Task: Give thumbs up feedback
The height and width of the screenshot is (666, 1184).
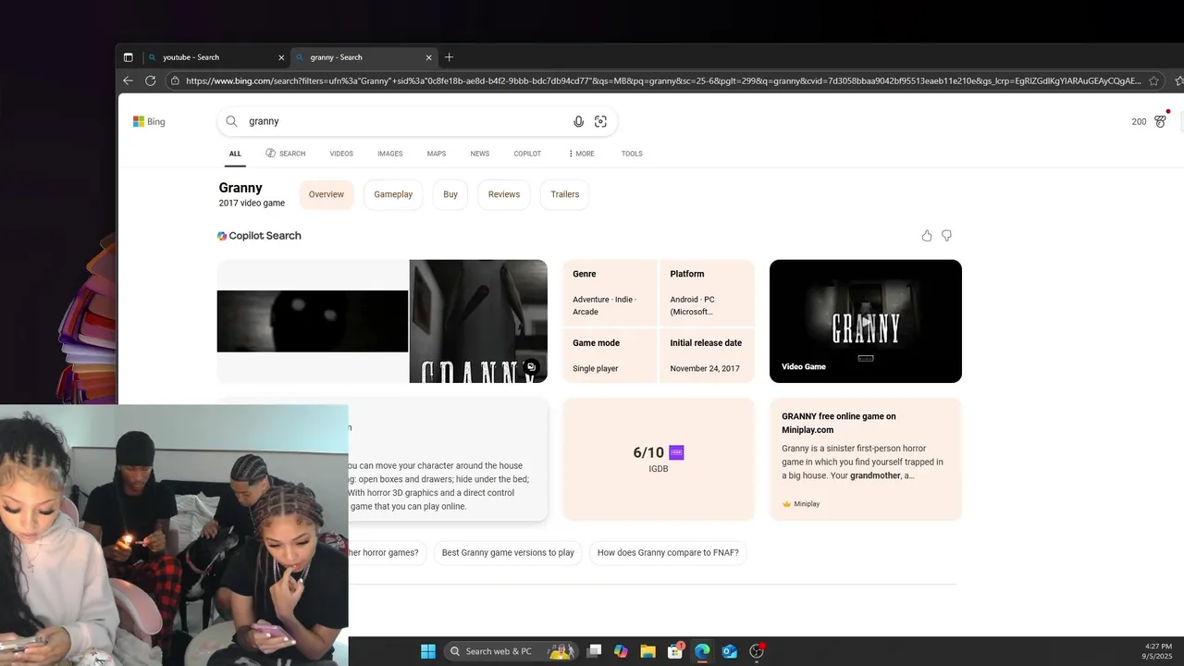Action: (x=927, y=236)
